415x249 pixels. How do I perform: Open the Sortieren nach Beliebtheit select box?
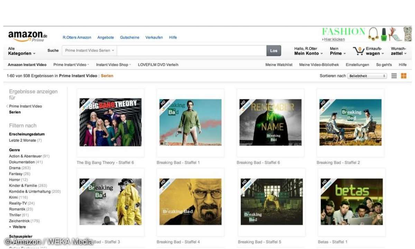(367, 76)
